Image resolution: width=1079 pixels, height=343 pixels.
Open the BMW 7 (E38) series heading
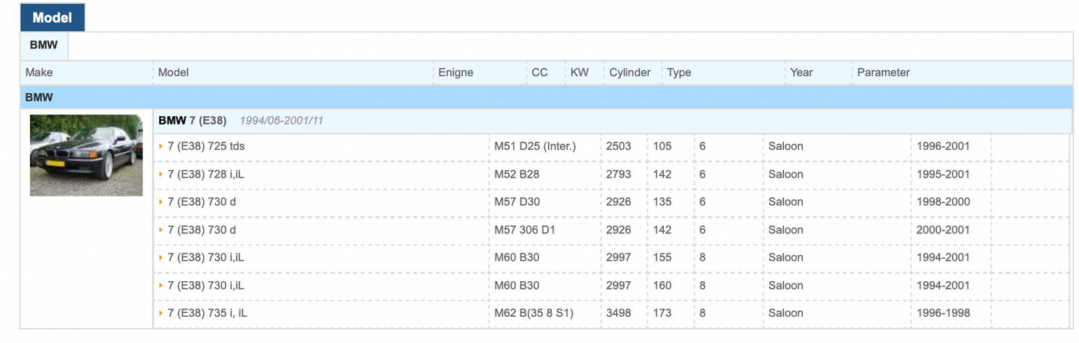[x=193, y=121]
